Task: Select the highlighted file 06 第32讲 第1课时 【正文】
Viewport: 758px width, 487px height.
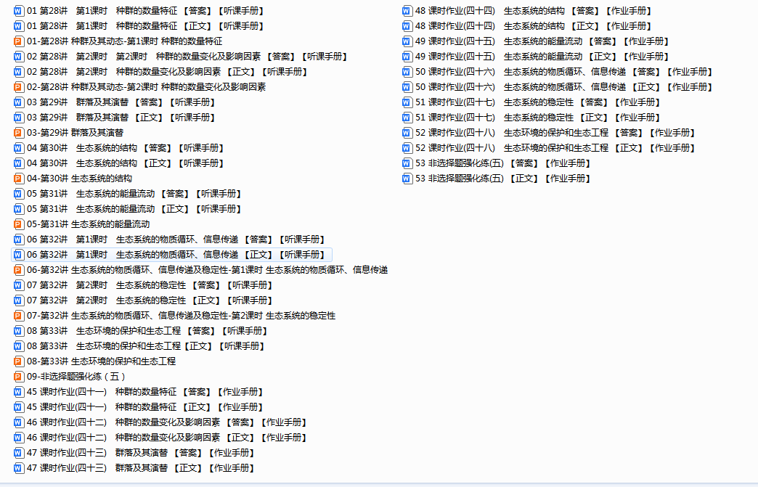Action: pos(176,255)
